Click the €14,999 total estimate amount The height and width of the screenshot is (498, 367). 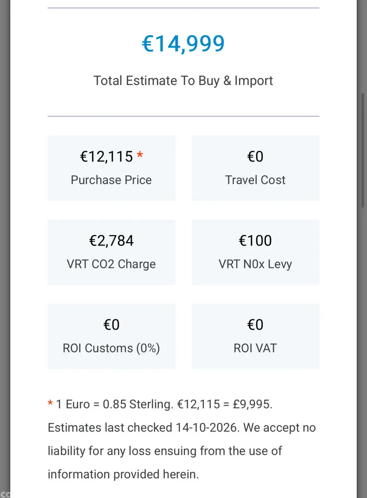coord(183,44)
